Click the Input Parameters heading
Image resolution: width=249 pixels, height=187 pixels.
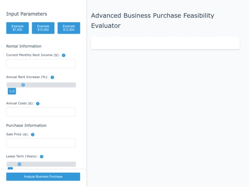click(x=27, y=14)
